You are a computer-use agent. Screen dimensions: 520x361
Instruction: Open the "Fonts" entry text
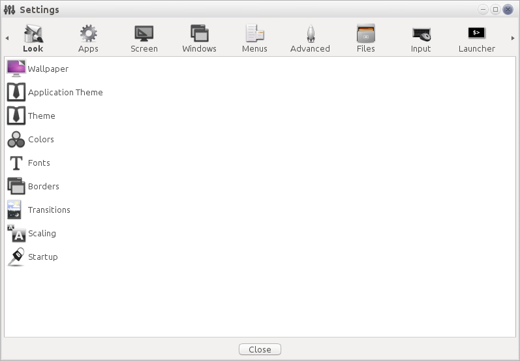39,163
